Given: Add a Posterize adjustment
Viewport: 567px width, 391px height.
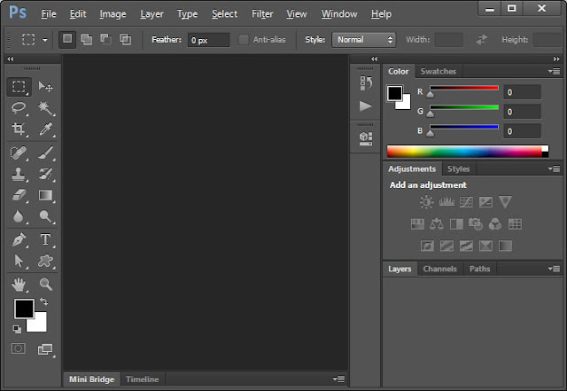Looking at the screenshot, I should [447, 246].
